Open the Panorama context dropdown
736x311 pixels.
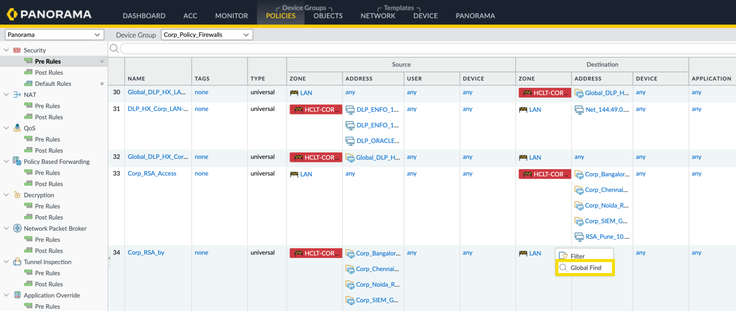coord(54,35)
